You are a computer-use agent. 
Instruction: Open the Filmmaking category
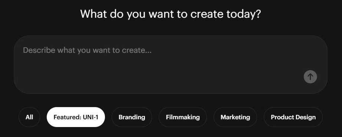tap(183, 117)
